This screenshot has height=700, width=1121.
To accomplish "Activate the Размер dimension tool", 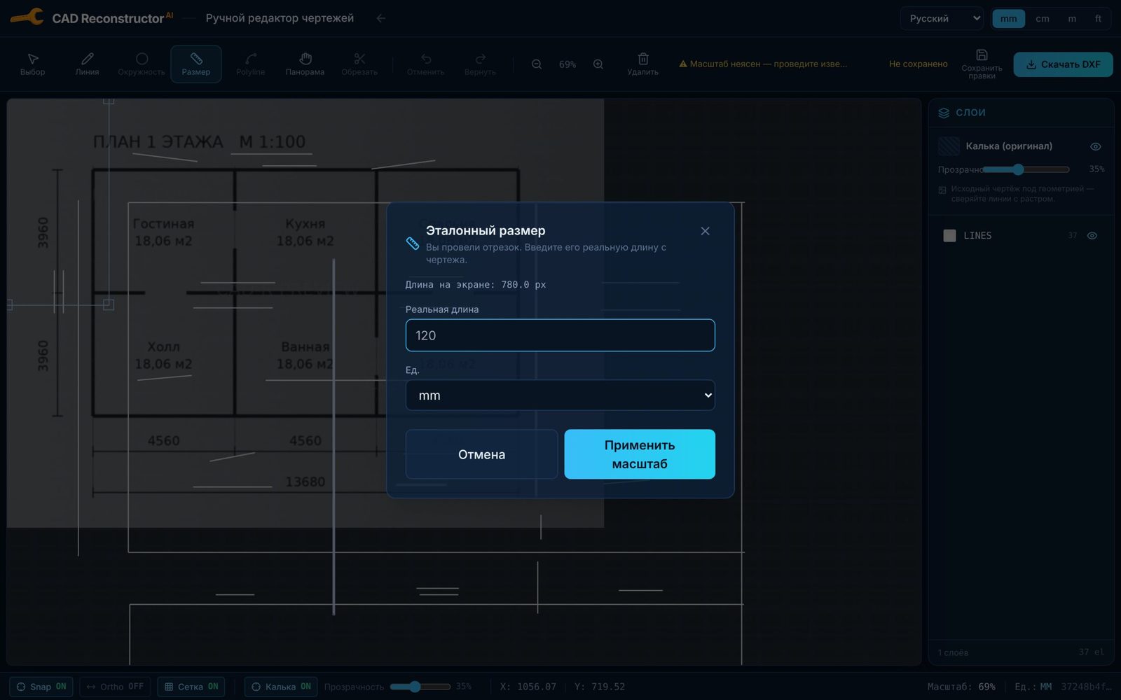I will tap(196, 64).
